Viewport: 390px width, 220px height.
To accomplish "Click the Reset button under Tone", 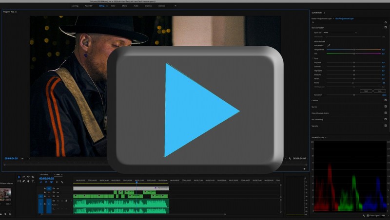I will pyautogui.click(x=366, y=91).
